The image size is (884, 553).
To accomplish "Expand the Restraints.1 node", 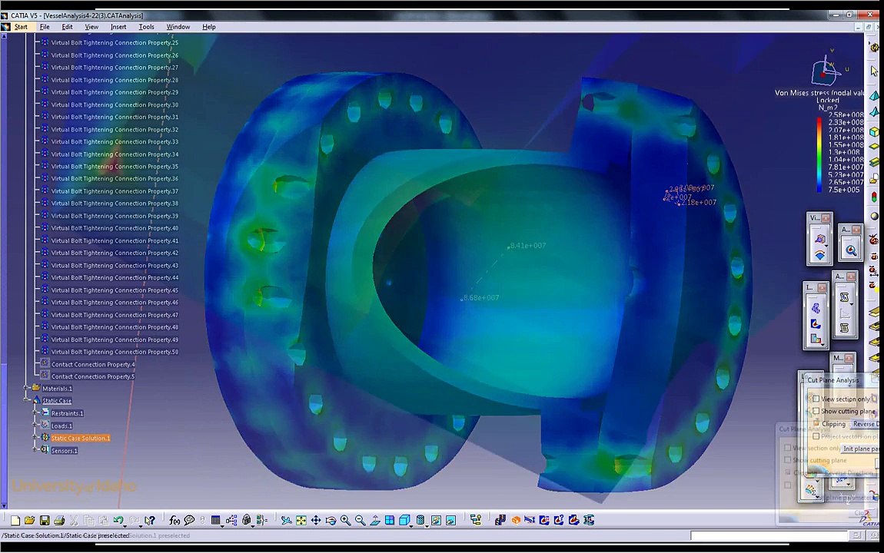I will 35,412.
